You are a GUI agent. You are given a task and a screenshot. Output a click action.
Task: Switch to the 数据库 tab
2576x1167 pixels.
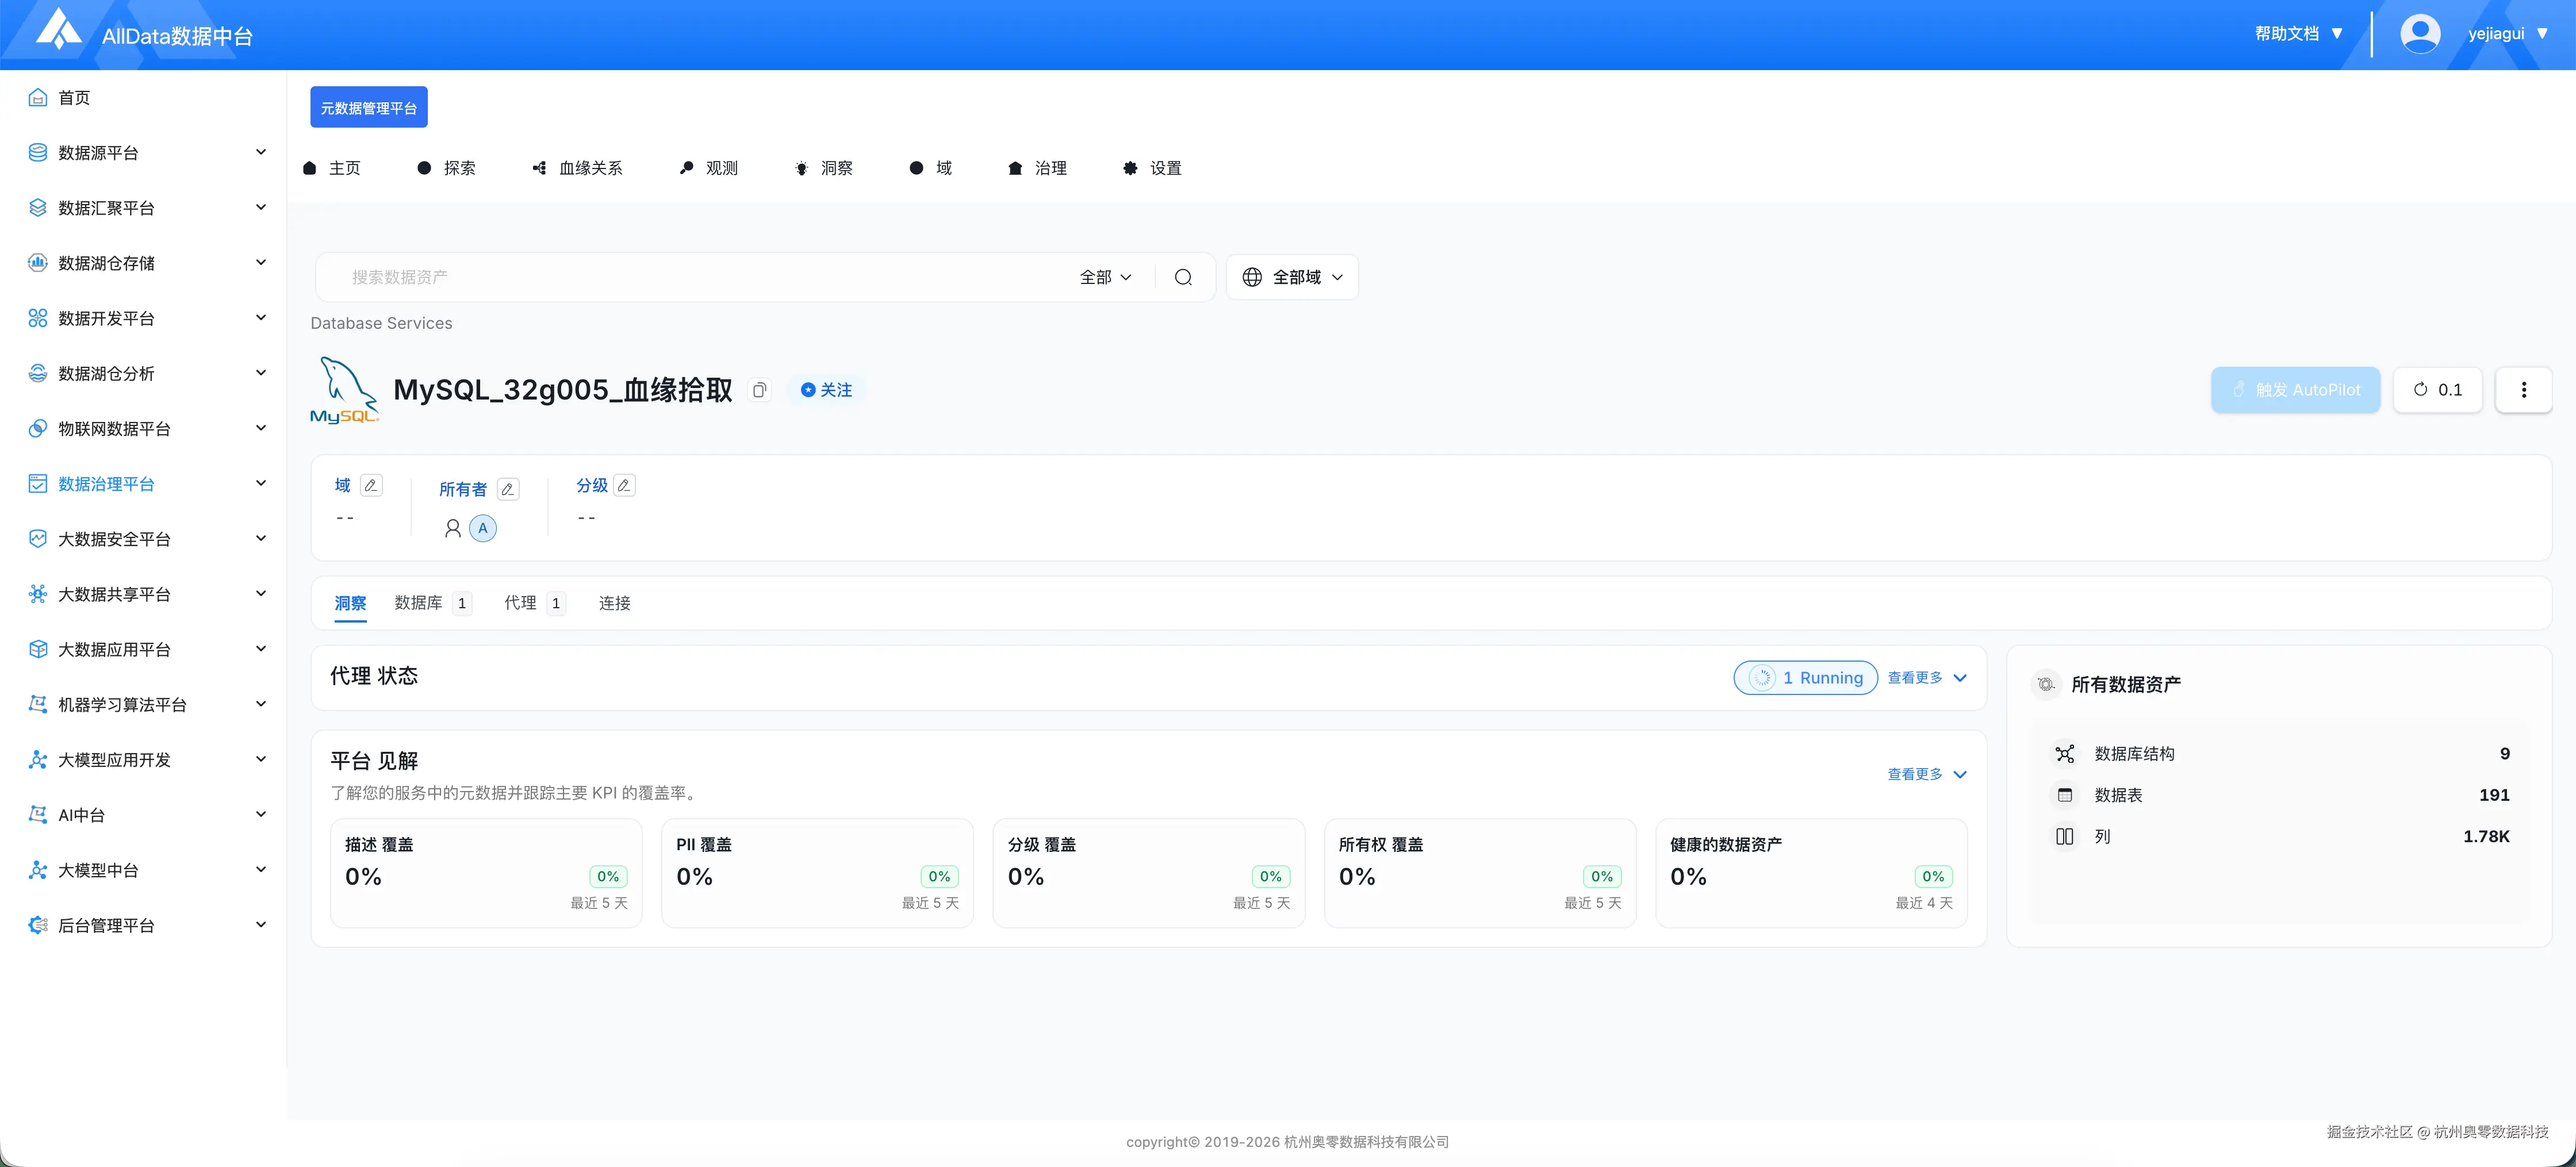click(x=433, y=603)
